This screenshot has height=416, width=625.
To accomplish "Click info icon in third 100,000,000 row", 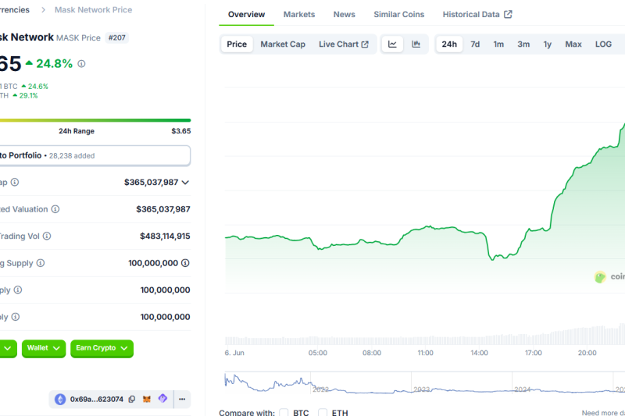I will 15,317.
